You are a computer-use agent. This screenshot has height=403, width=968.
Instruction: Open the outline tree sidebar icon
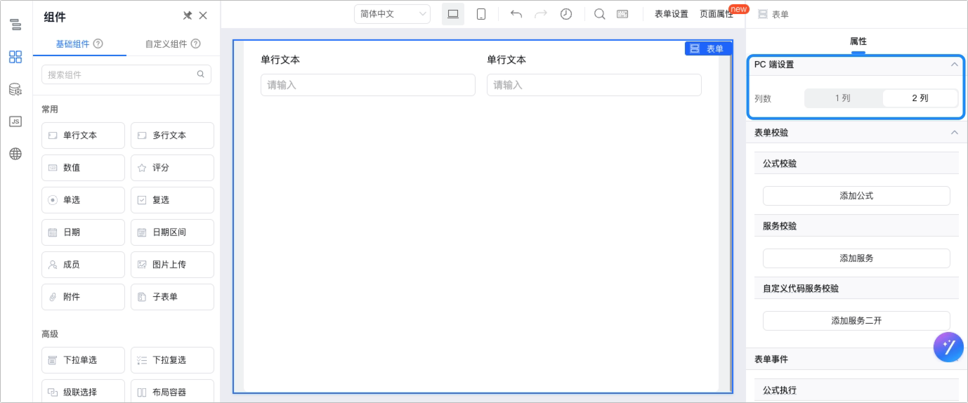click(x=15, y=25)
